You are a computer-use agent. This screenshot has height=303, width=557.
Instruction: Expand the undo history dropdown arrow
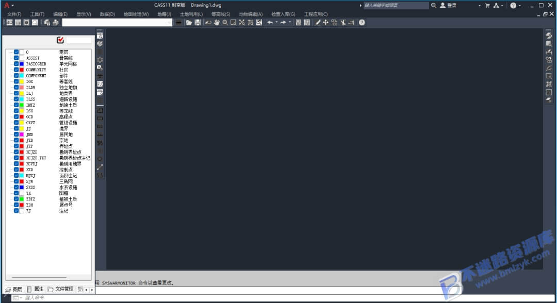click(x=277, y=22)
